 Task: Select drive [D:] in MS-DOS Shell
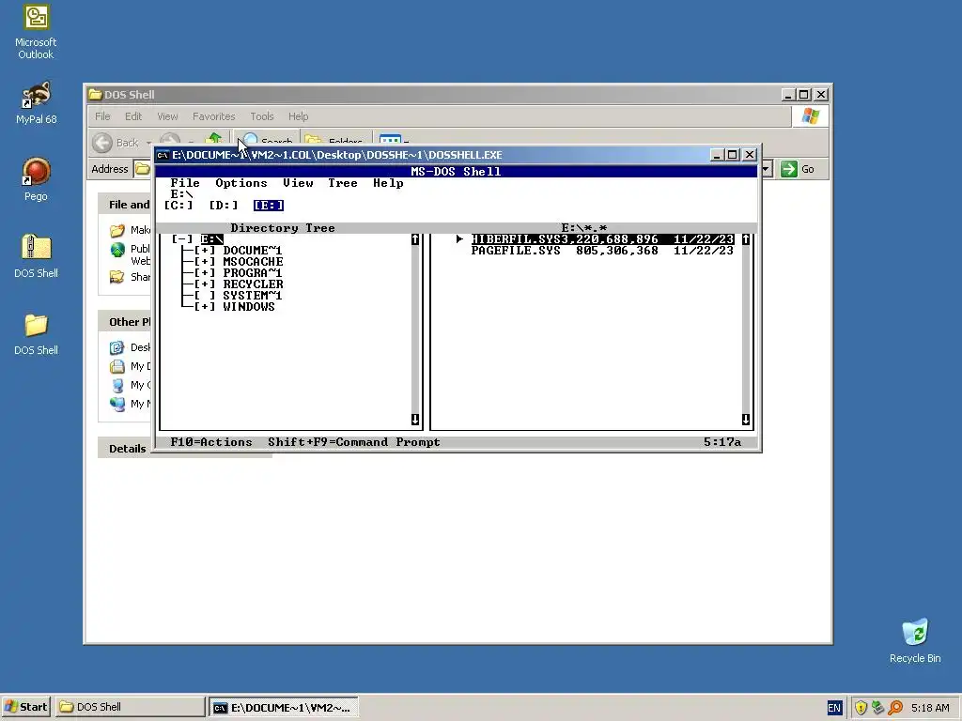tap(224, 206)
